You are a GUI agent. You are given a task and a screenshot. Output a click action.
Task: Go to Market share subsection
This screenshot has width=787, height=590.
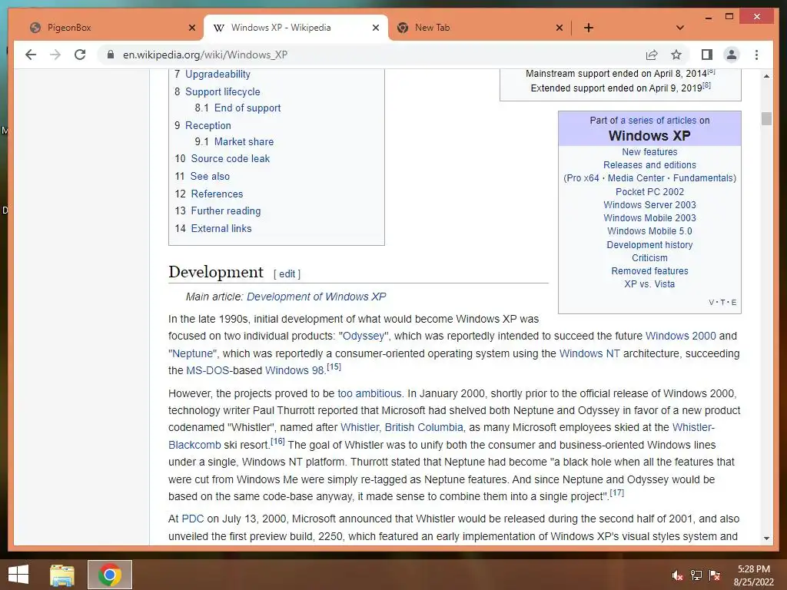244,141
